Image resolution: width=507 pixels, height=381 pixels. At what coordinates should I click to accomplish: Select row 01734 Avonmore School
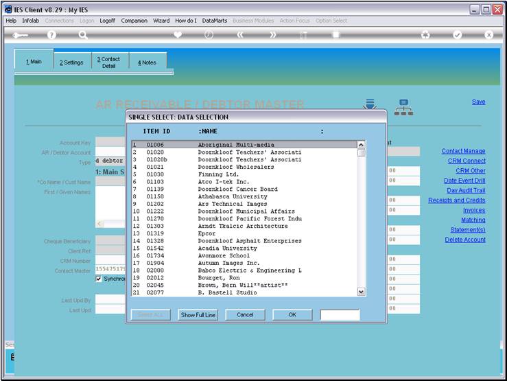244,255
